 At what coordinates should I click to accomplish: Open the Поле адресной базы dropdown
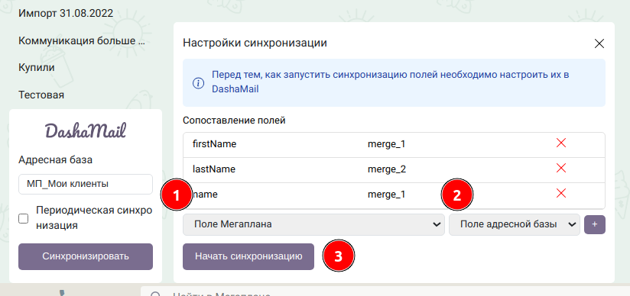515,224
